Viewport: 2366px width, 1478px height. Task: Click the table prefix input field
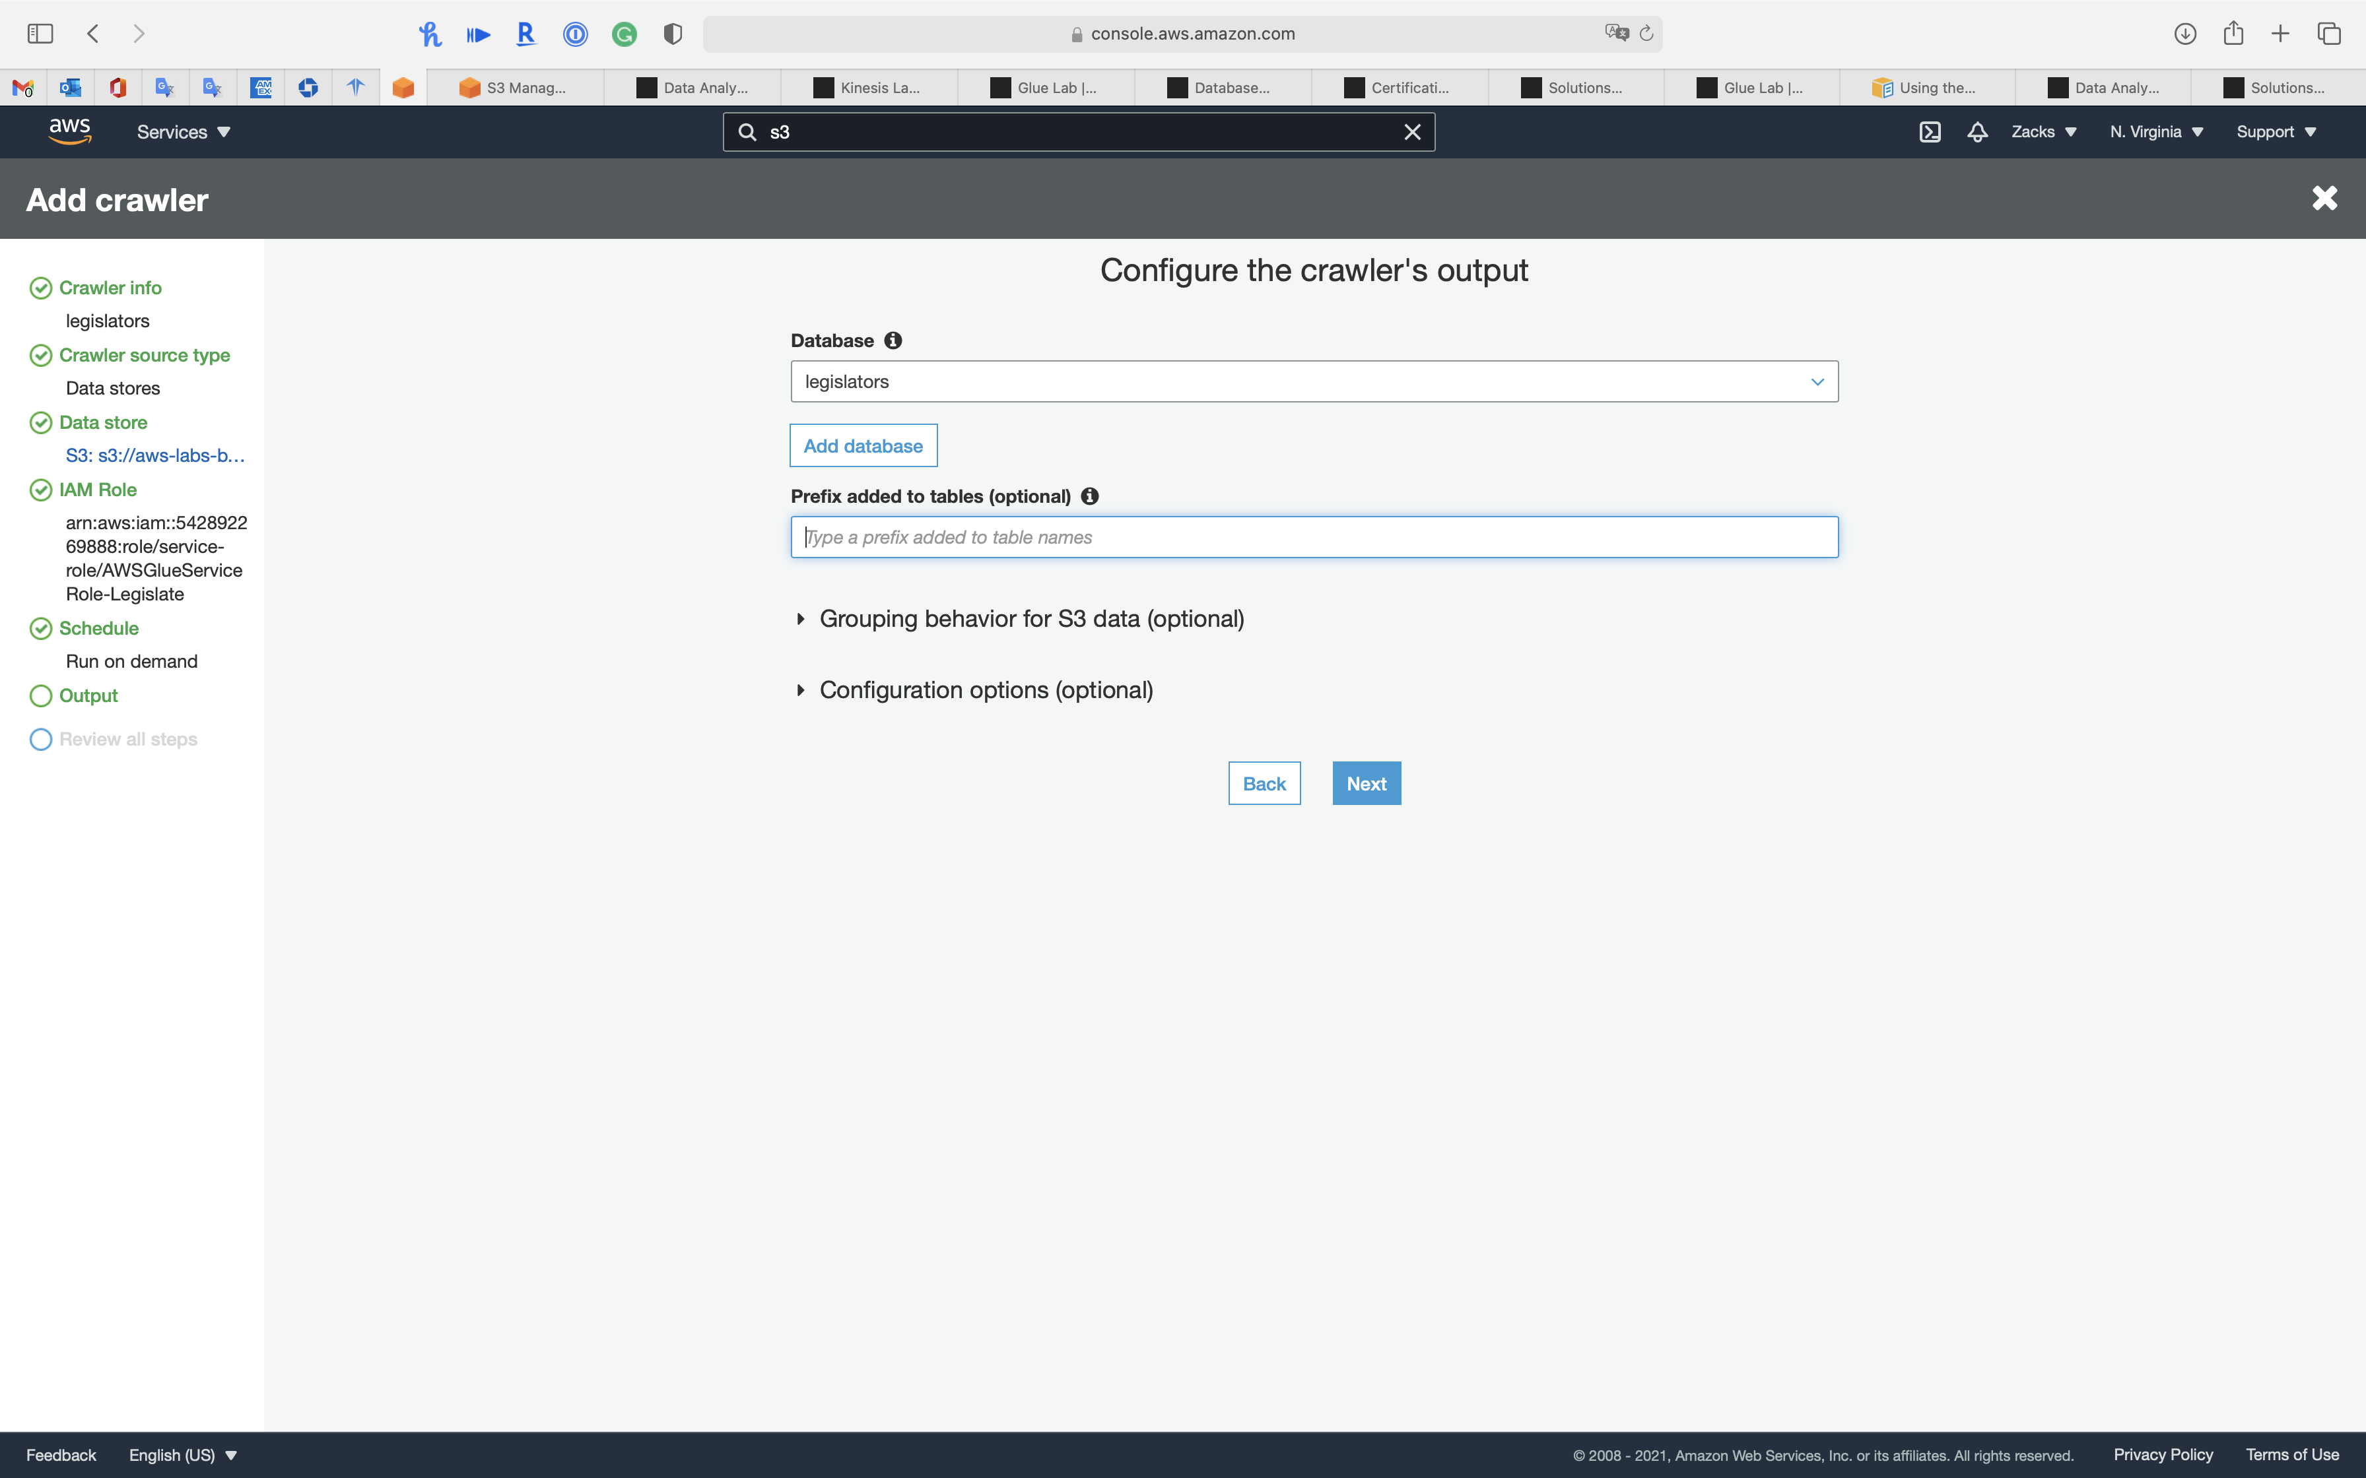coord(1313,538)
